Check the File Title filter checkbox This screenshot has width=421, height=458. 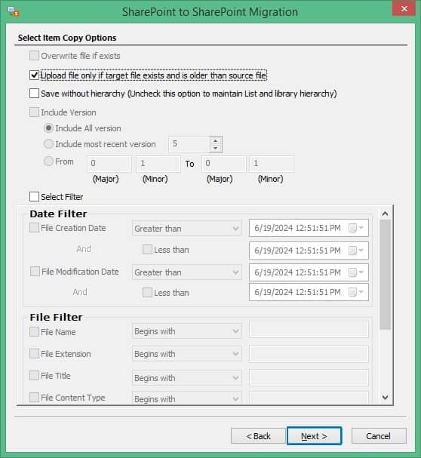34,375
